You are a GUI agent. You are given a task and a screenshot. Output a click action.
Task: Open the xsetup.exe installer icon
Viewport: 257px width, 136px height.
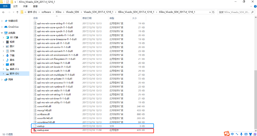tap(35, 130)
